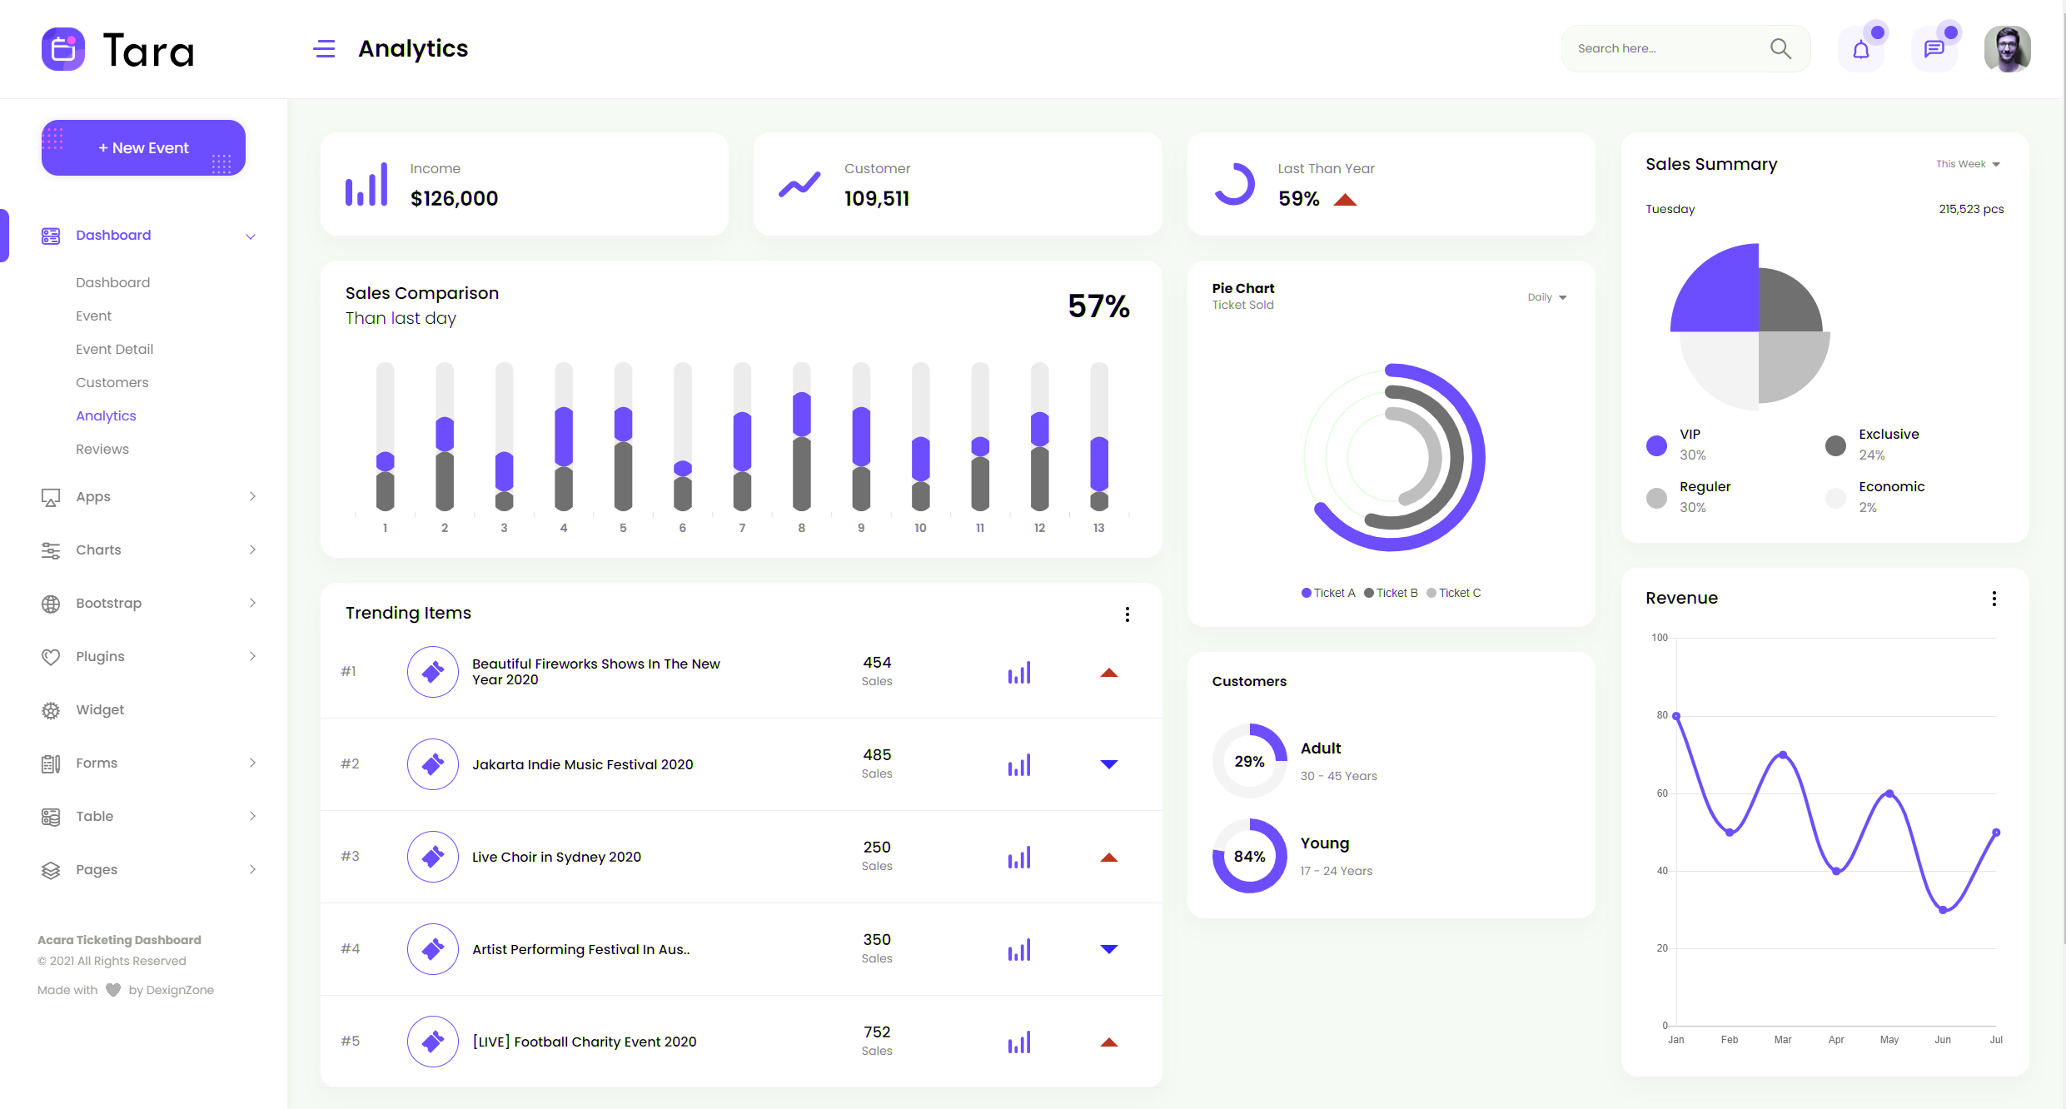Click the Tara logo icon
The image size is (2066, 1109).
coord(63,49)
